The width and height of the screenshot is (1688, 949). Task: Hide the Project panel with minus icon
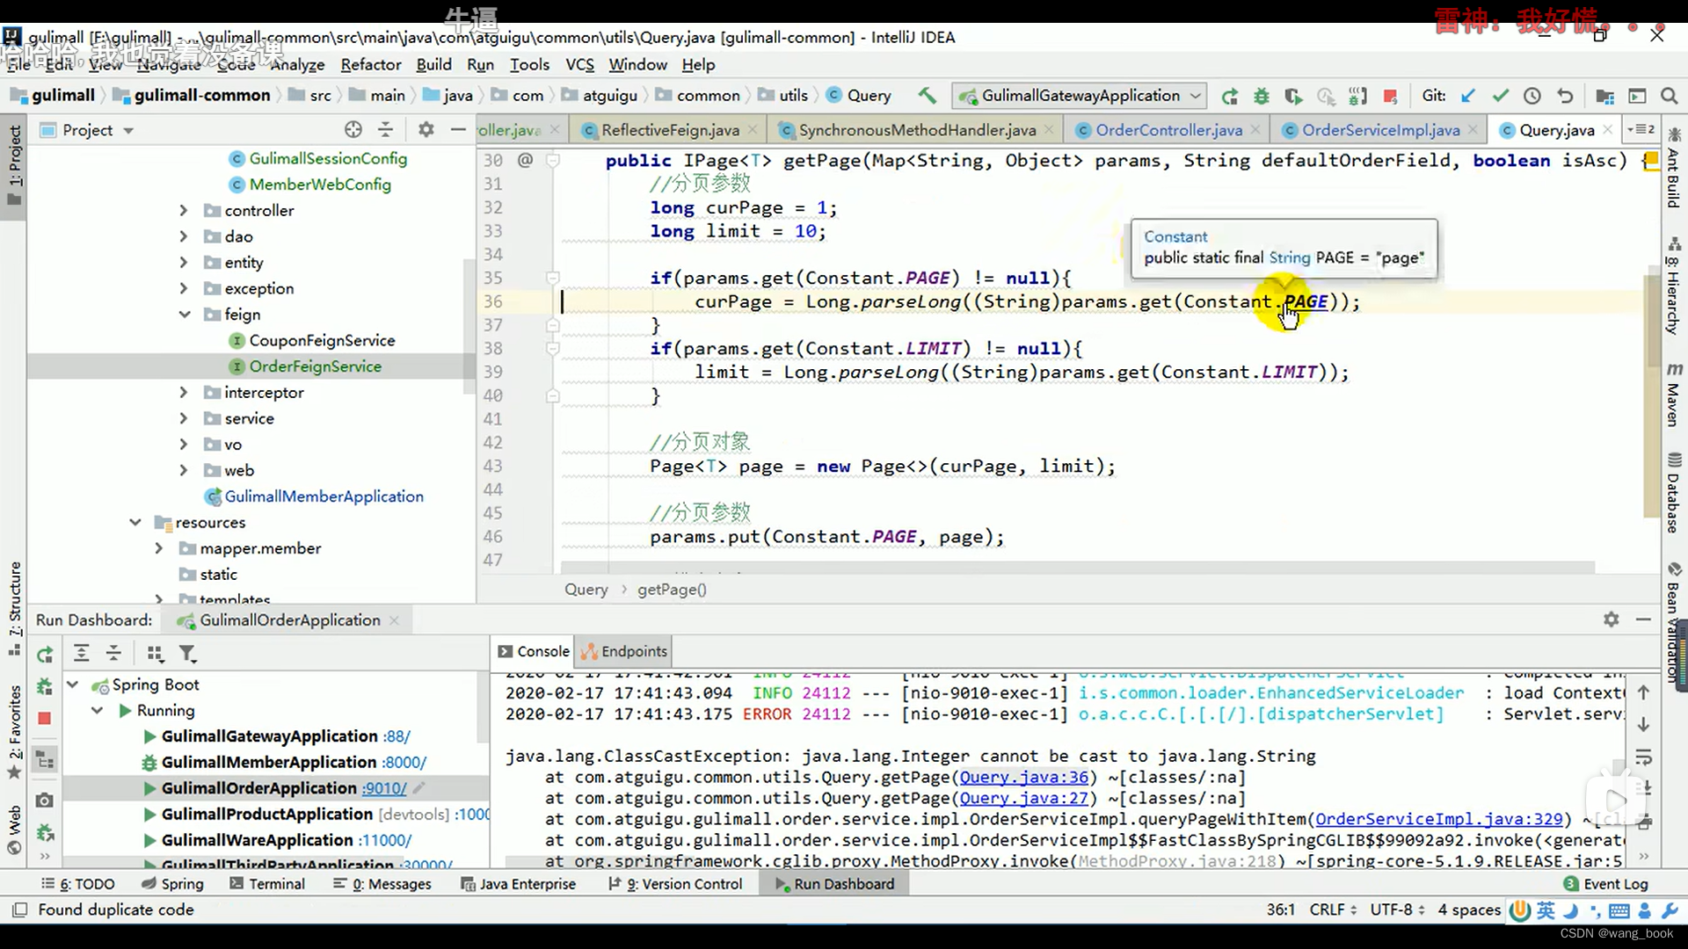[458, 130]
